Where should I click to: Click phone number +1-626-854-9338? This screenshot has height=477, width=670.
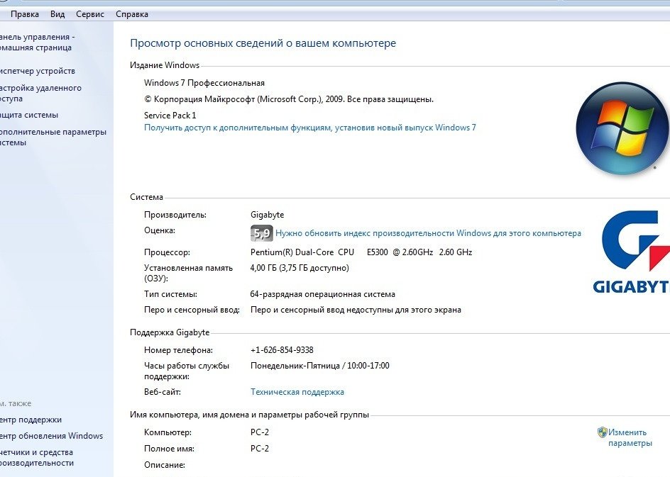point(282,350)
